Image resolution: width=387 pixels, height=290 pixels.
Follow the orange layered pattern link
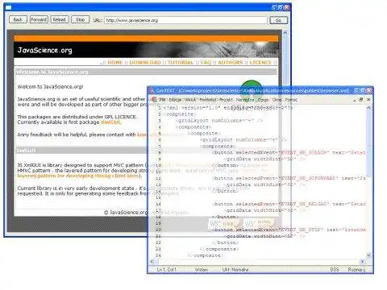(x=79, y=176)
